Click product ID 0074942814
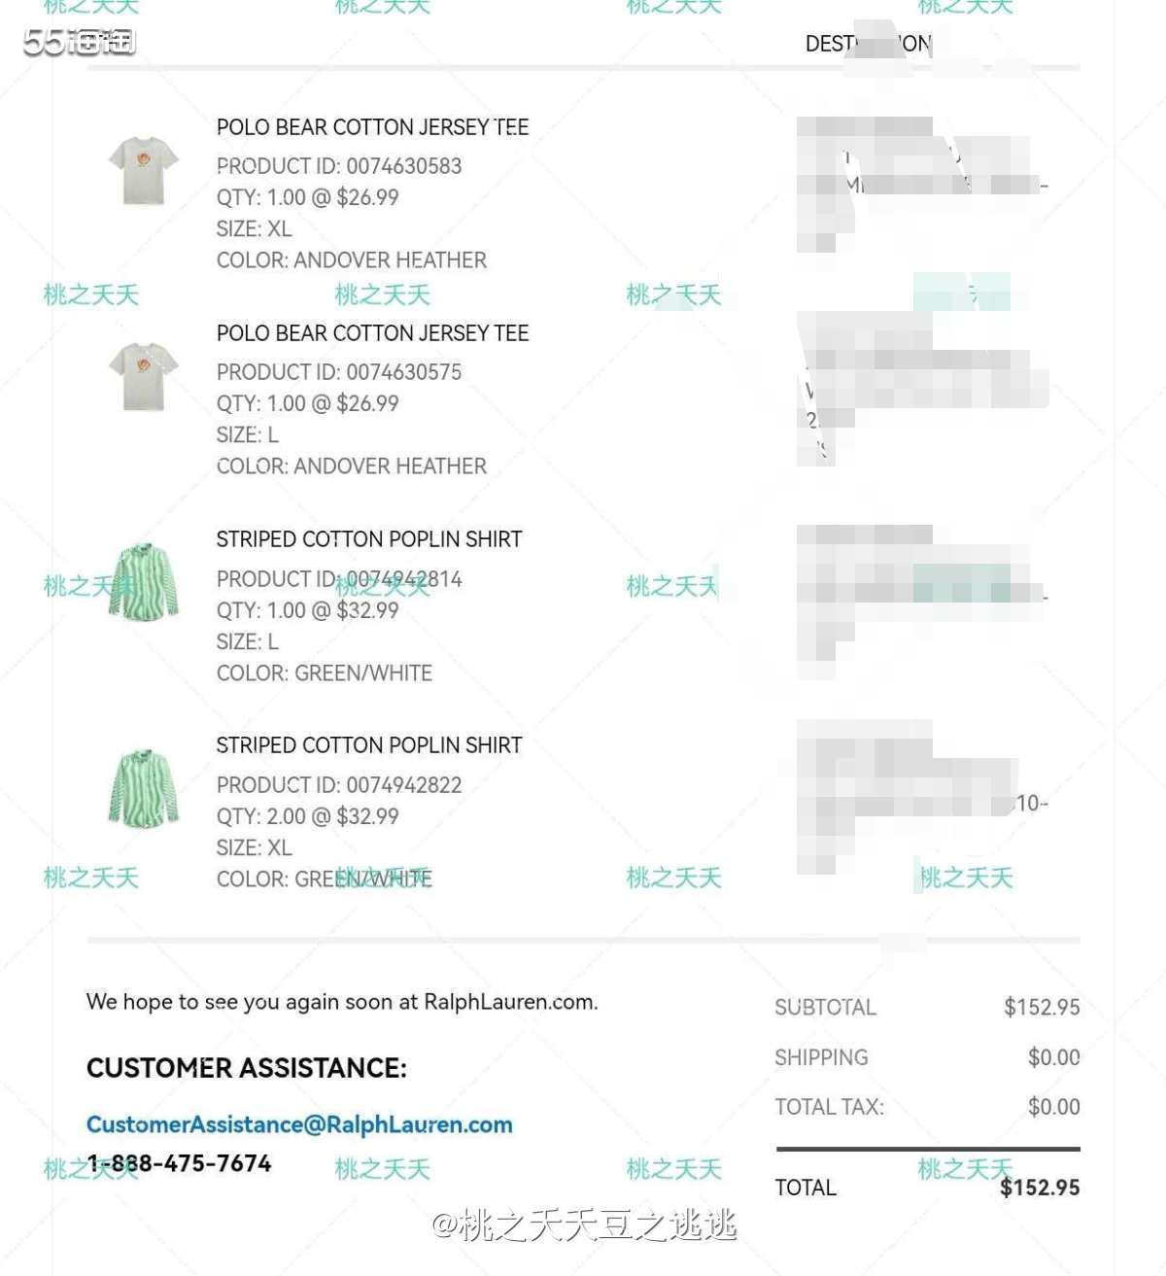The height and width of the screenshot is (1276, 1166). [x=404, y=579]
